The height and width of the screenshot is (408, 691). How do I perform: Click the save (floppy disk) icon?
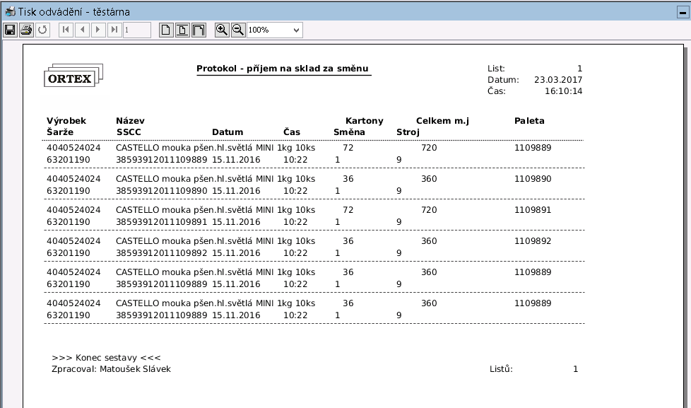10,30
